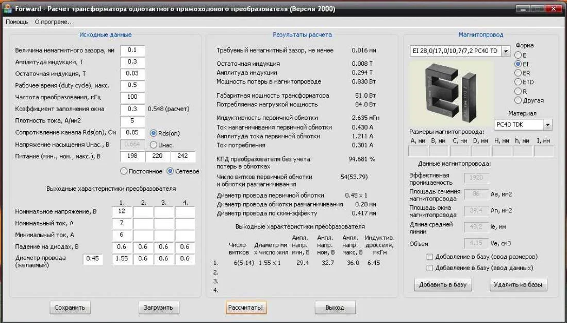Image resolution: width=567 pixels, height=323 pixels.
Task: Click the non-magnetic gap field 0.1
Action: tap(132, 50)
